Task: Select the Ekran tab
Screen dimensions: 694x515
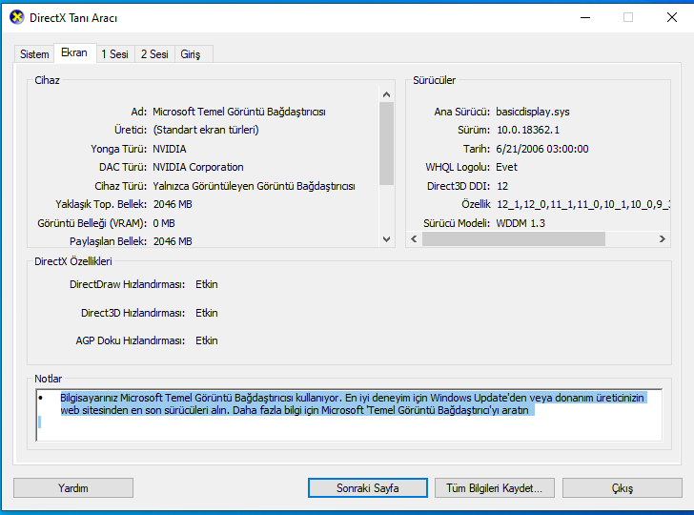Action: click(74, 52)
